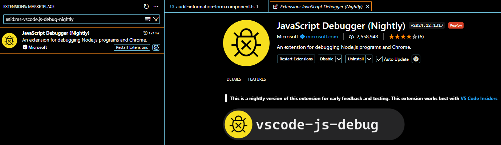The width and height of the screenshot is (501, 145).
Task: Expand the Disable button dropdown arrow
Action: (339, 59)
